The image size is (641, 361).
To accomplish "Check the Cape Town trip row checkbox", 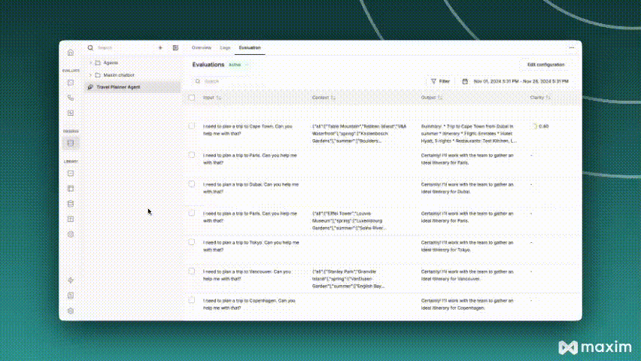I will coord(192,126).
